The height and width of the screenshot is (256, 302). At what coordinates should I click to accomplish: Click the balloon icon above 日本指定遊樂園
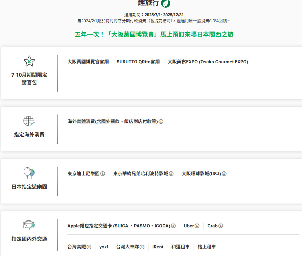tap(29, 173)
